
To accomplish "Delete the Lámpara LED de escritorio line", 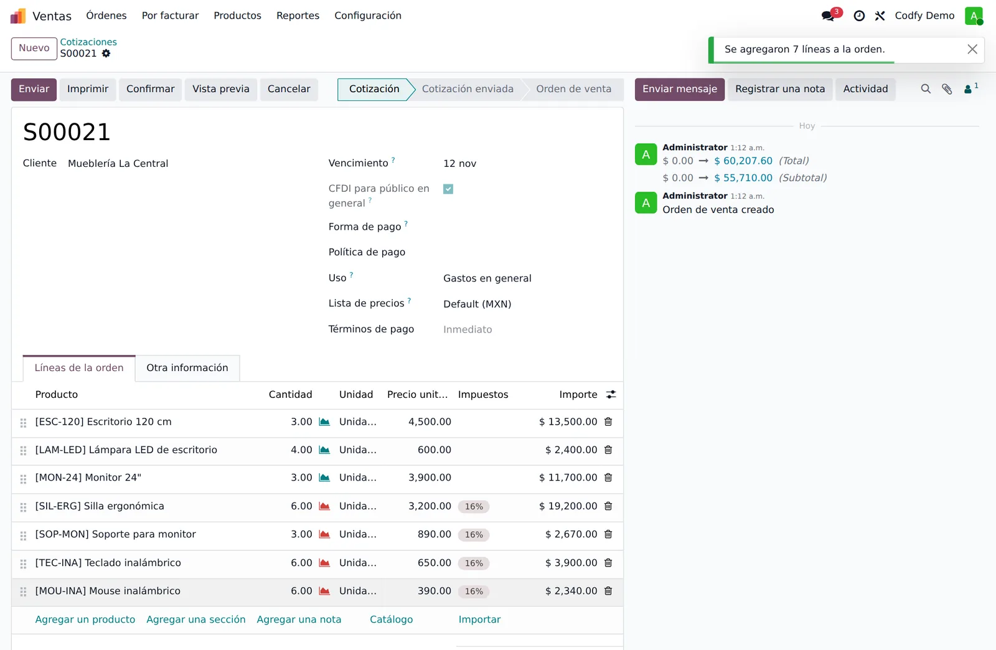I will click(608, 450).
